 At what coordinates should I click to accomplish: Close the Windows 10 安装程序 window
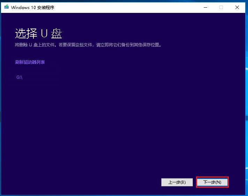[x=237, y=7]
